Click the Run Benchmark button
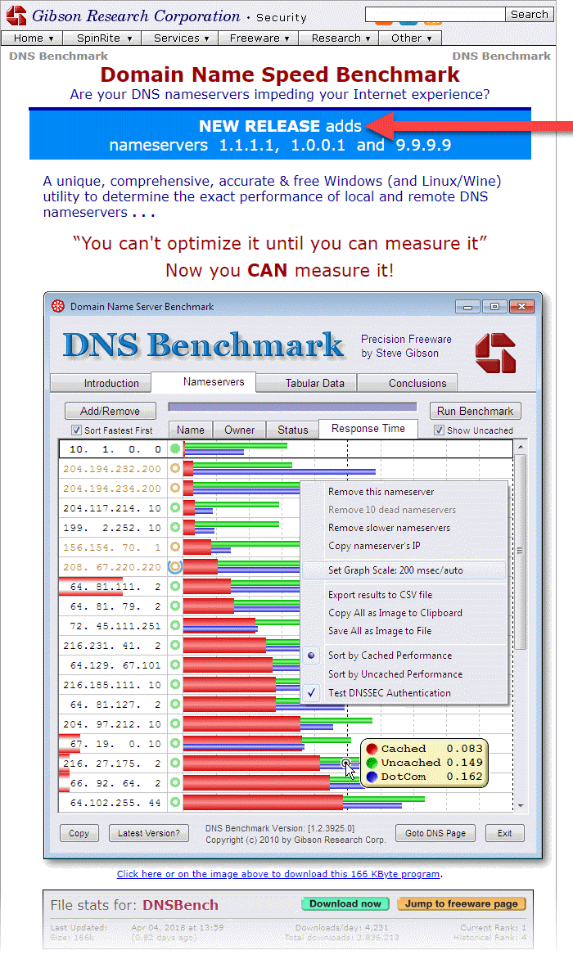The height and width of the screenshot is (955, 573). click(x=475, y=411)
